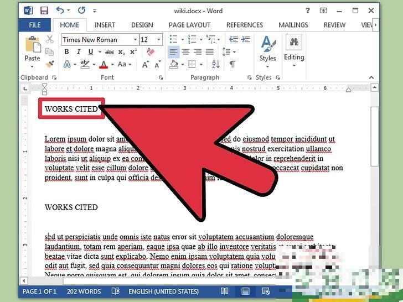The width and height of the screenshot is (403, 302).
Task: Toggle Bold formatting
Action: pyautogui.click(x=66, y=51)
